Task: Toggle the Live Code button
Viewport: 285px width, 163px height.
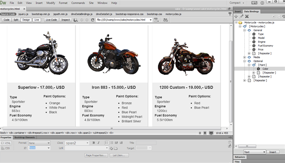Action: (51, 20)
